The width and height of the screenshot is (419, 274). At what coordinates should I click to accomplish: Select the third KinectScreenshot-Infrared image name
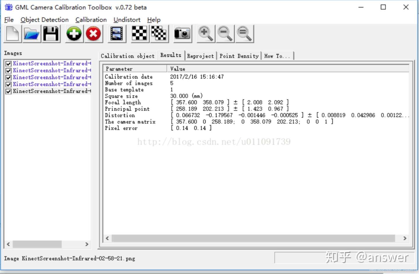point(52,77)
